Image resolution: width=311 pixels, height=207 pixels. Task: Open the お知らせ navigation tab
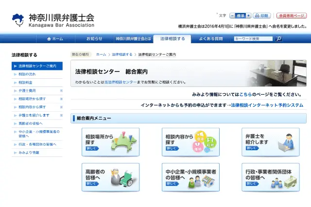[x=94, y=39]
